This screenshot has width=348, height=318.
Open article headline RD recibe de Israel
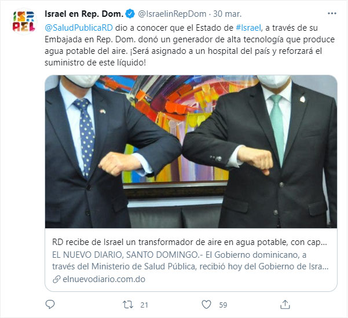tap(189, 242)
